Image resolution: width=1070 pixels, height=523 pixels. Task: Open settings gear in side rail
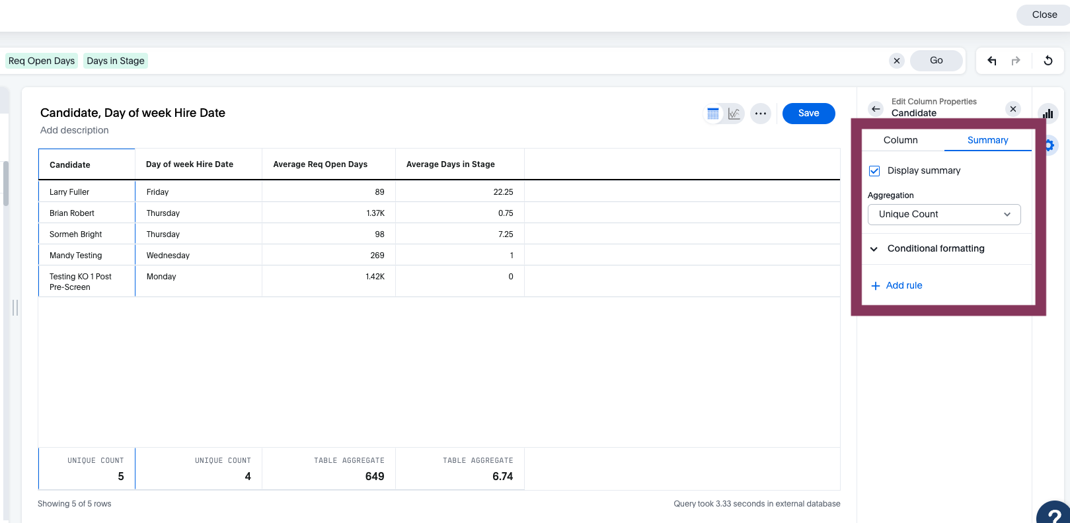1050,145
